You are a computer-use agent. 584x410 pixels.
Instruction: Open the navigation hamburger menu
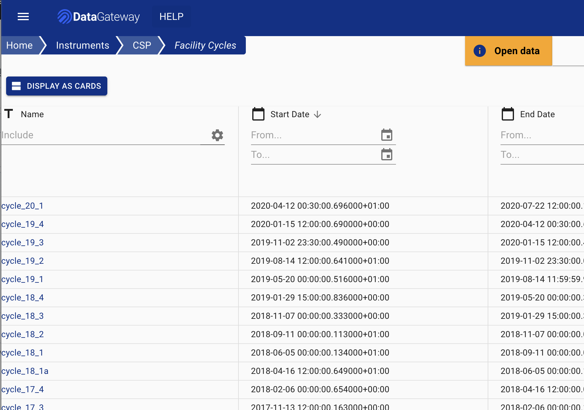(23, 17)
